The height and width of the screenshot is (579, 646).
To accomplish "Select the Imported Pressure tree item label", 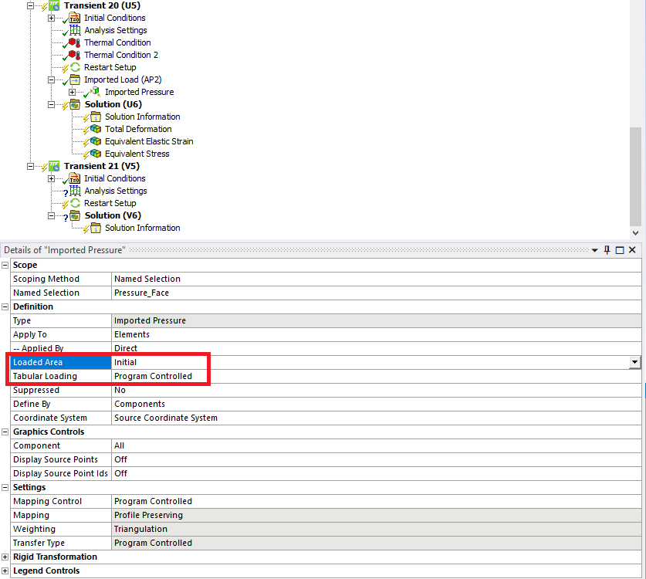I will [139, 92].
